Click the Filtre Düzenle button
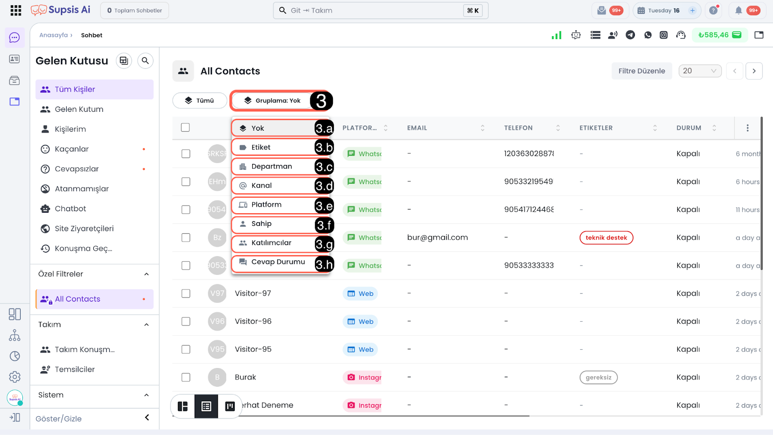The image size is (773, 435). [642, 71]
